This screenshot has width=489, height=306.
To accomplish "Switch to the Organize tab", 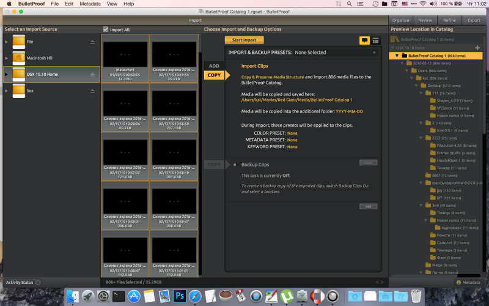I will pyautogui.click(x=401, y=20).
